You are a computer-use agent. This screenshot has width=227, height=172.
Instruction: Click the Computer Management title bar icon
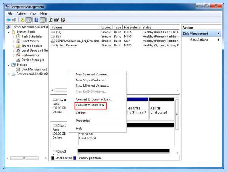(x=7, y=7)
